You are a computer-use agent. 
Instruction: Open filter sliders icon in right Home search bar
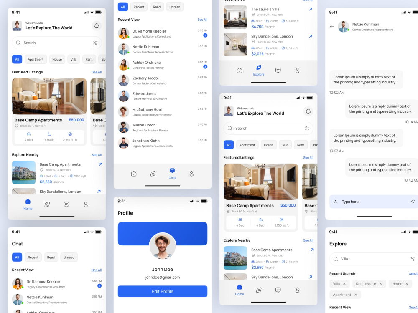pyautogui.click(x=307, y=128)
